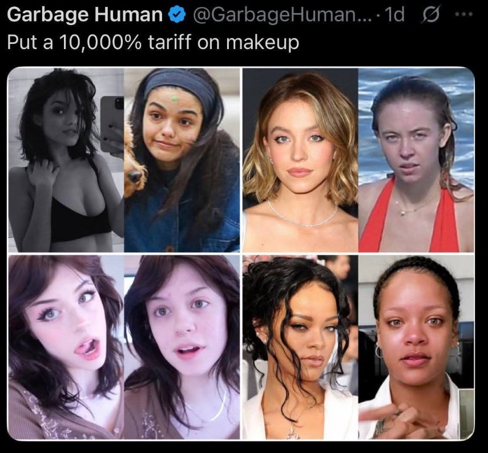Open the photo with the blue headband
The width and height of the screenshot is (488, 453).
(x=182, y=160)
